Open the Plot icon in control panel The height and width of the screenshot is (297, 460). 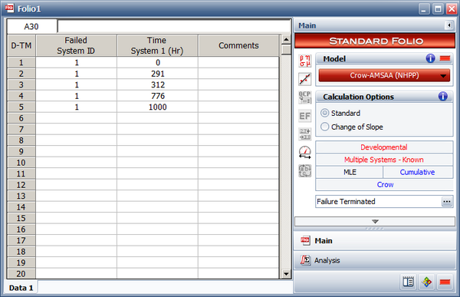(305, 79)
